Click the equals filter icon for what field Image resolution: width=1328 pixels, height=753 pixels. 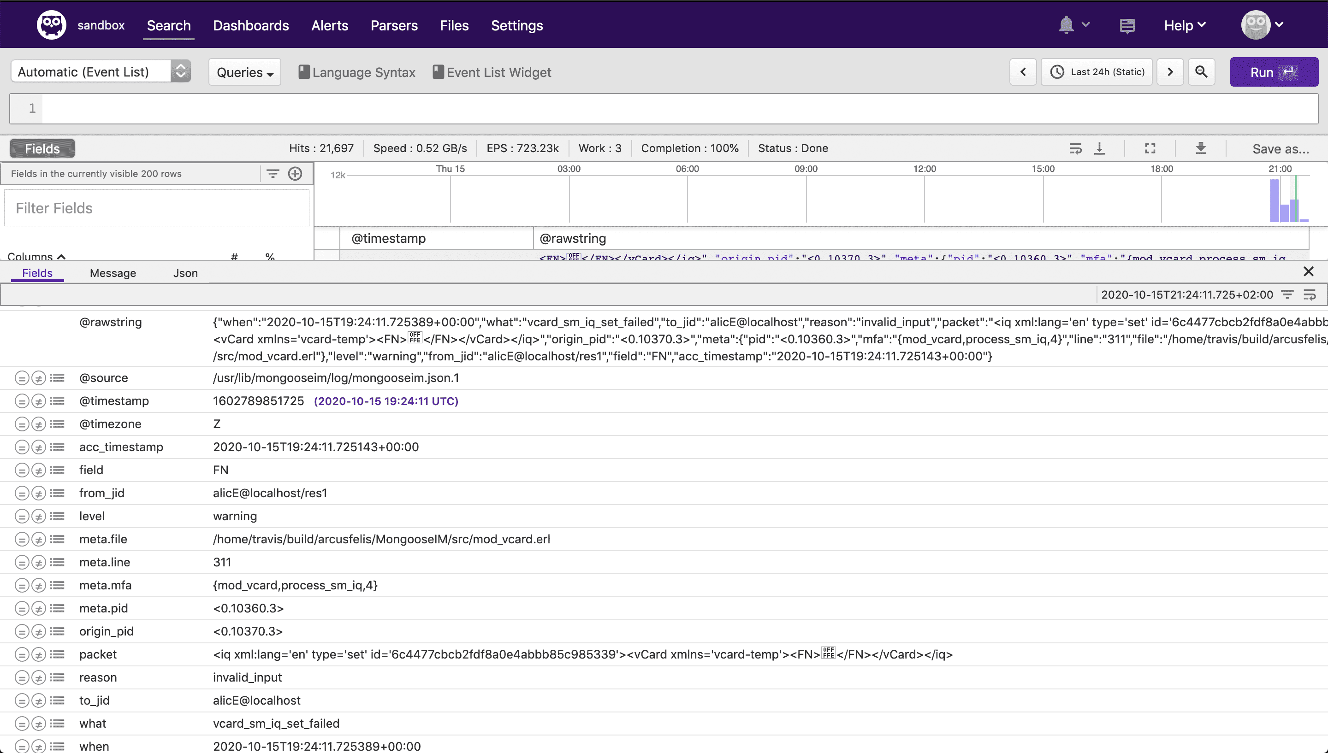(21, 723)
